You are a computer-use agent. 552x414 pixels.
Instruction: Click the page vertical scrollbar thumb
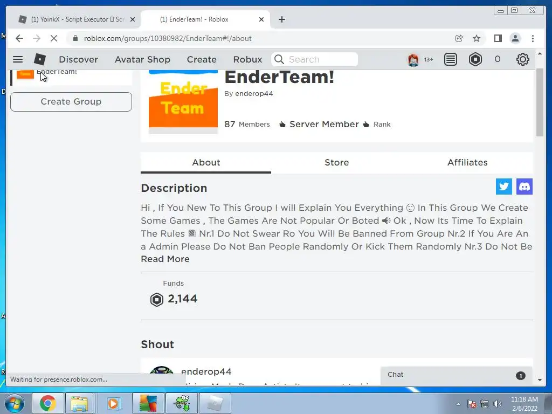[540, 102]
